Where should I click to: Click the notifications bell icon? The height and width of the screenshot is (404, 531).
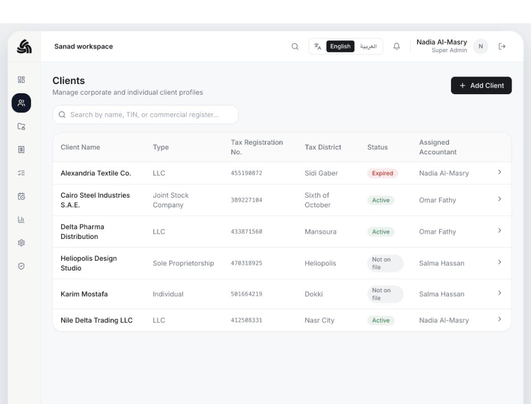pyautogui.click(x=397, y=46)
